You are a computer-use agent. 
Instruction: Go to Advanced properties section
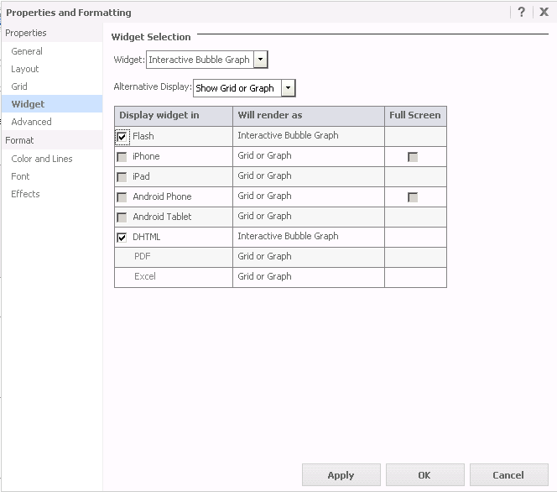coord(52,122)
